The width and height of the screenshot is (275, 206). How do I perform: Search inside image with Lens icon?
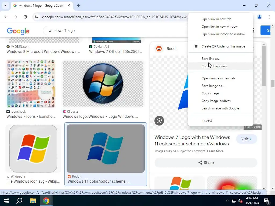click(159, 121)
